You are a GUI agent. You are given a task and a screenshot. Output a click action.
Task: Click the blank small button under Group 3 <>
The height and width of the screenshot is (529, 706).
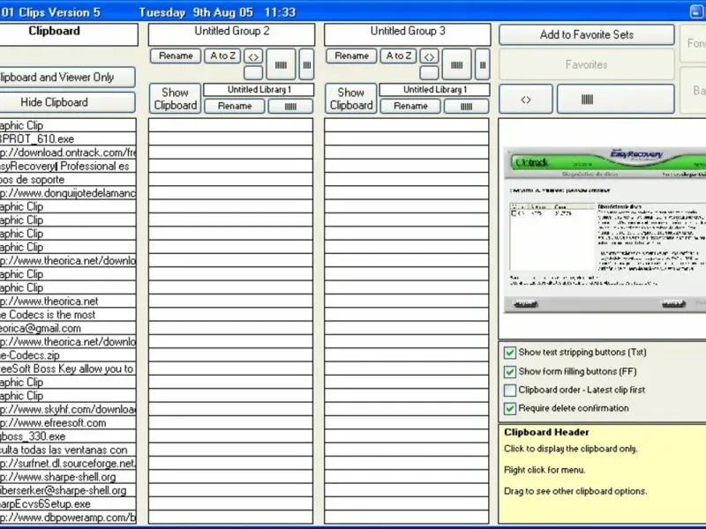click(429, 73)
